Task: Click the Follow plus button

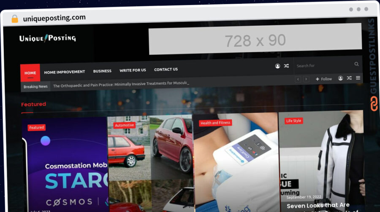Action: tap(323, 79)
